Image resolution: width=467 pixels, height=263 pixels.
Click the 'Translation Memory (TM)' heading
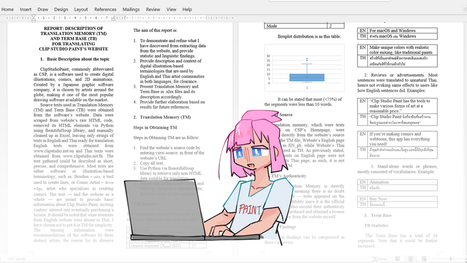coord(165,117)
